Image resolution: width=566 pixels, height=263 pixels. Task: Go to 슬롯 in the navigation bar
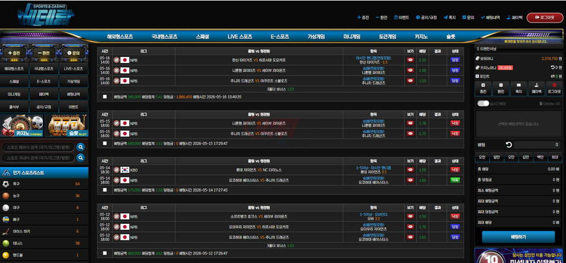451,36
